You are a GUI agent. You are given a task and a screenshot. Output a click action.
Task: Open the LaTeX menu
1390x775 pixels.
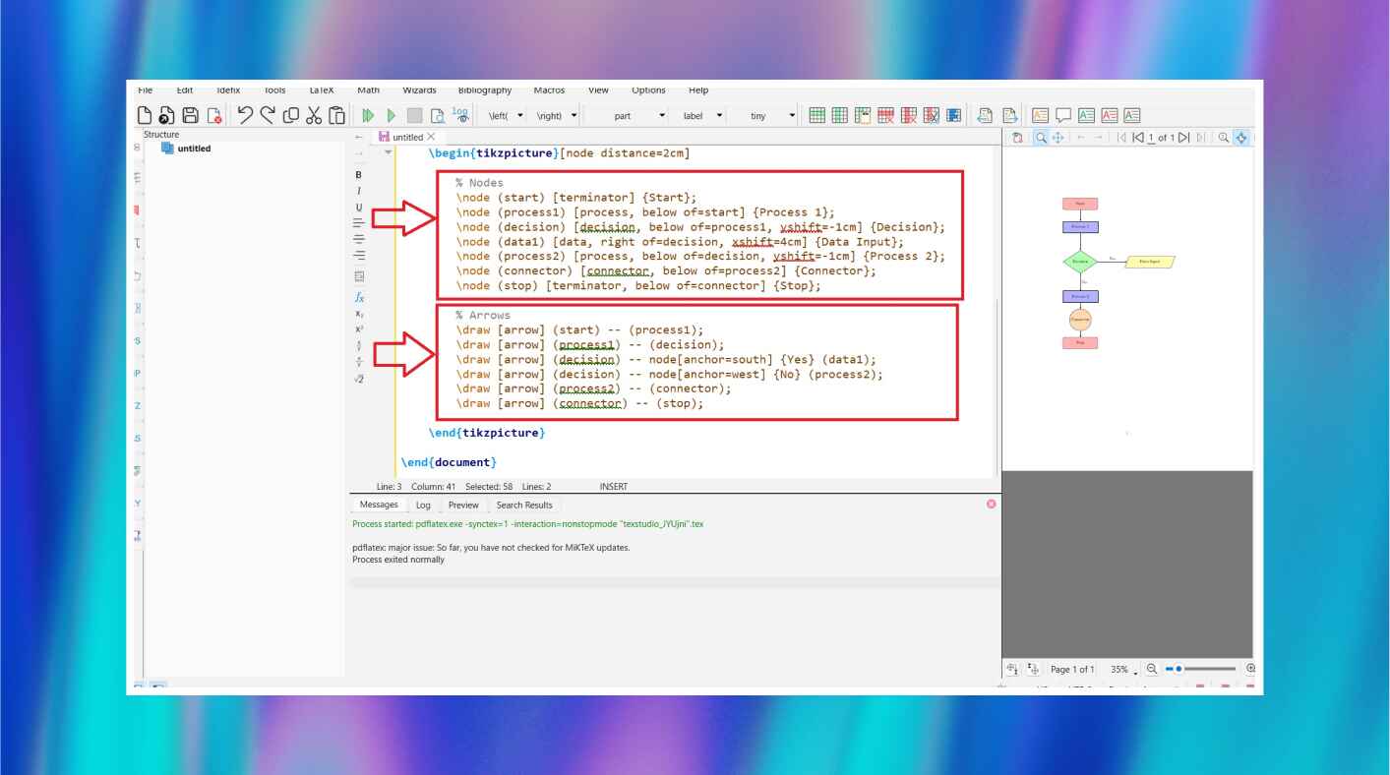[322, 89]
